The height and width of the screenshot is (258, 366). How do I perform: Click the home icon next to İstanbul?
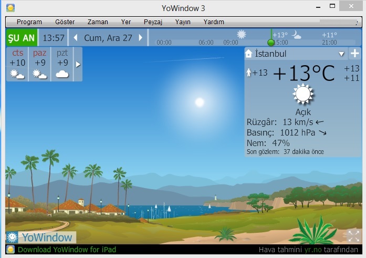pyautogui.click(x=249, y=54)
